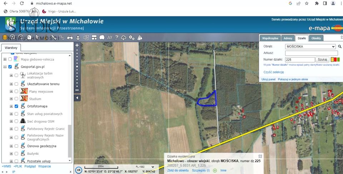The image size is (343, 174).
Task: Click Pokazuj w jednym oknie link
Action: [x=293, y=79]
